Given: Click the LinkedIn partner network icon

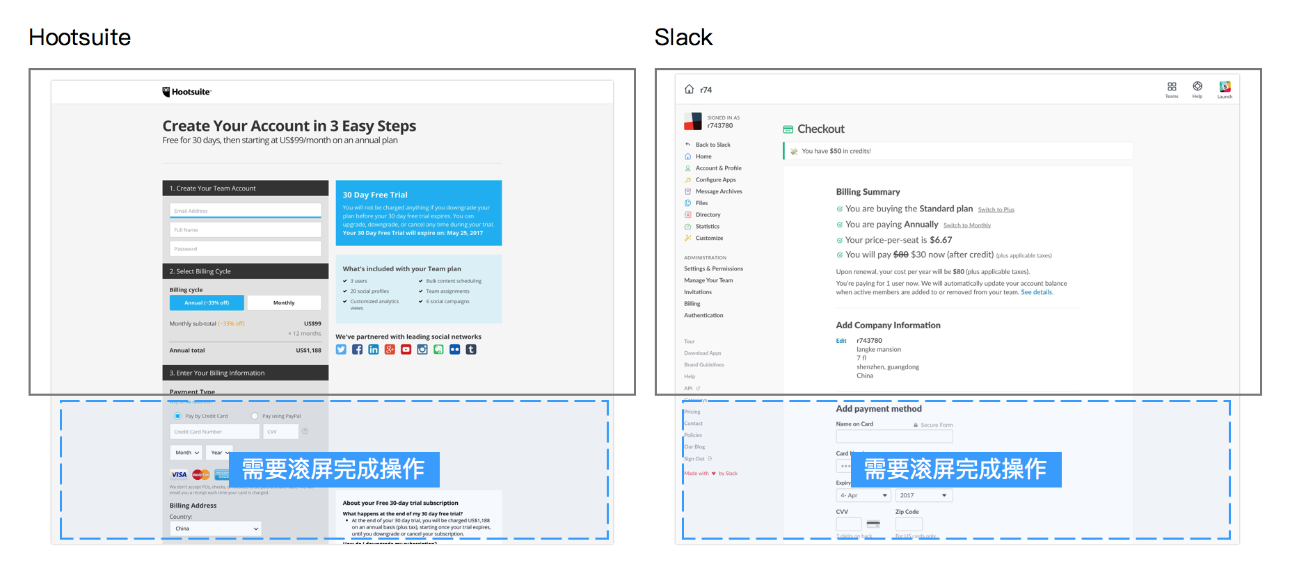Looking at the screenshot, I should pyautogui.click(x=374, y=350).
